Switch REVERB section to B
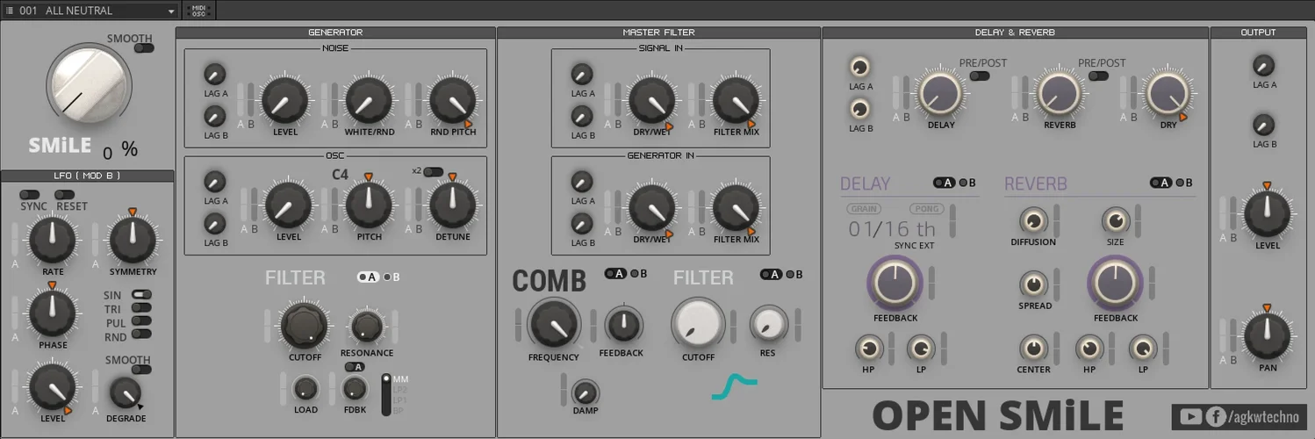The height and width of the screenshot is (439, 1315). pyautogui.click(x=1182, y=183)
